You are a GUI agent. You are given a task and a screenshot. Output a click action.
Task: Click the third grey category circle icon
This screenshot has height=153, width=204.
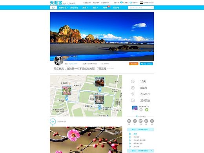(x=140, y=121)
